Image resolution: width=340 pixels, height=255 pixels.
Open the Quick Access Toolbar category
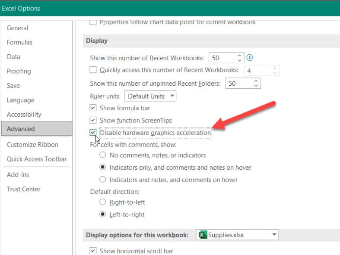coord(37,159)
